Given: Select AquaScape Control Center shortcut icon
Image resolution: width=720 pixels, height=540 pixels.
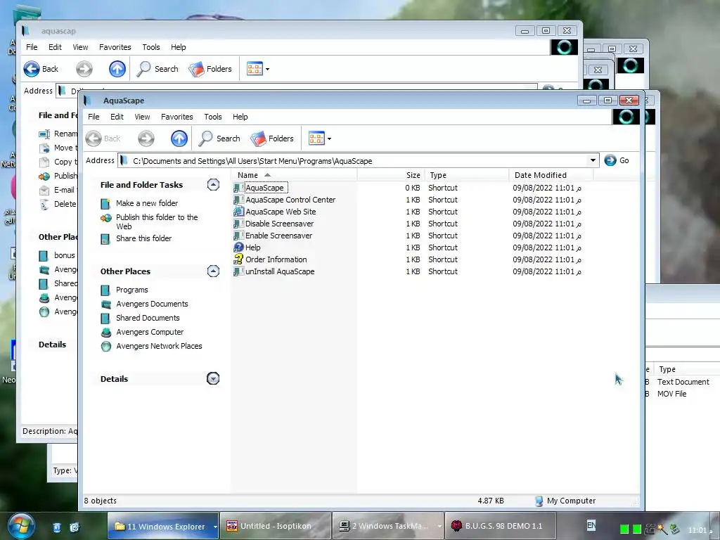Looking at the screenshot, I should [238, 200].
